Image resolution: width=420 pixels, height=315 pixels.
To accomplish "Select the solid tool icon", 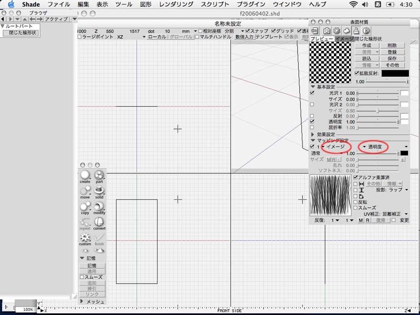I will tap(99, 191).
